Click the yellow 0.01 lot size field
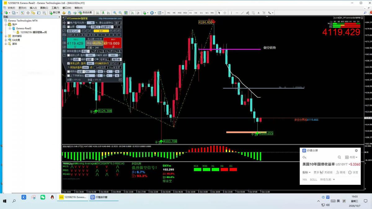The height and width of the screenshot is (209, 372). coord(101,31)
